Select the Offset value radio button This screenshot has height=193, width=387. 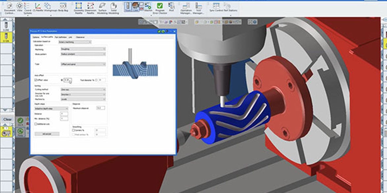(62, 80)
